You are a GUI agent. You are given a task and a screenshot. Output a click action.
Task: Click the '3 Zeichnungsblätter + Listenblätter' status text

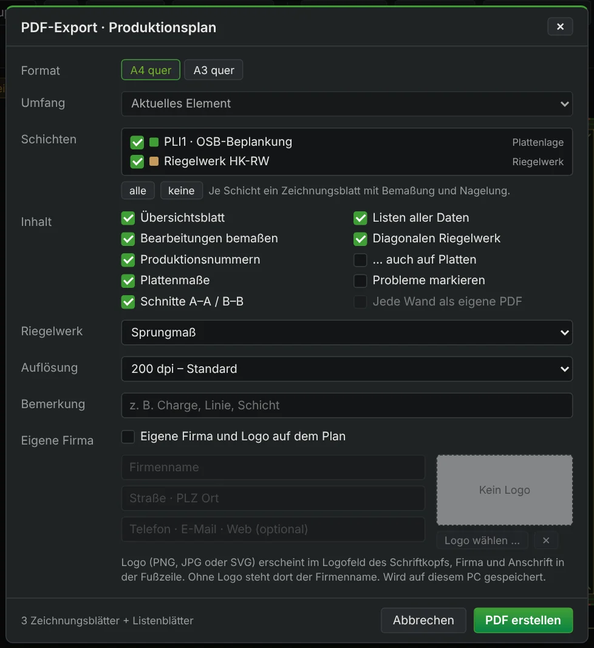tap(107, 621)
